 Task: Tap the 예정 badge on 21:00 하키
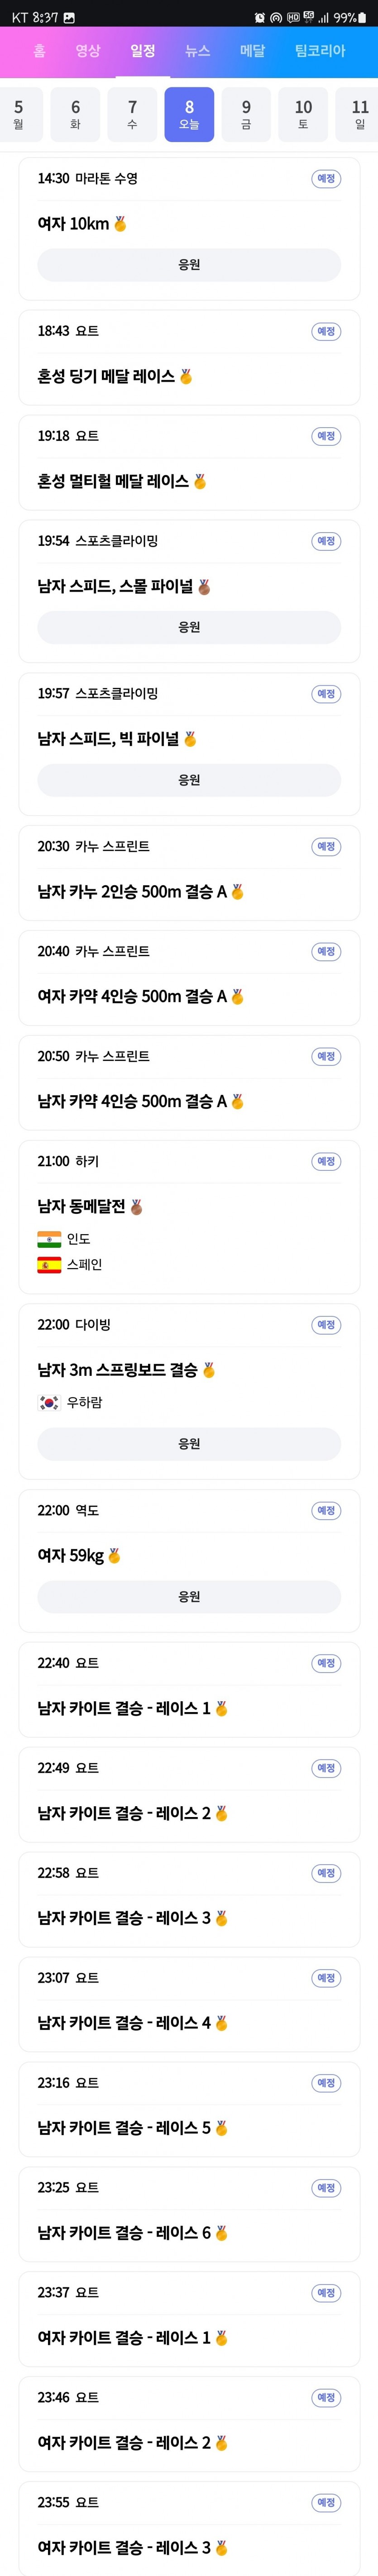(x=326, y=1161)
